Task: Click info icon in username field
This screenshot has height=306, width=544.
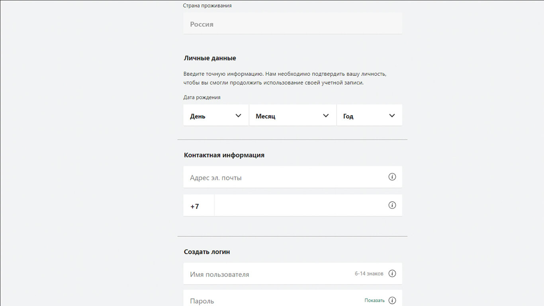Action: tap(392, 274)
